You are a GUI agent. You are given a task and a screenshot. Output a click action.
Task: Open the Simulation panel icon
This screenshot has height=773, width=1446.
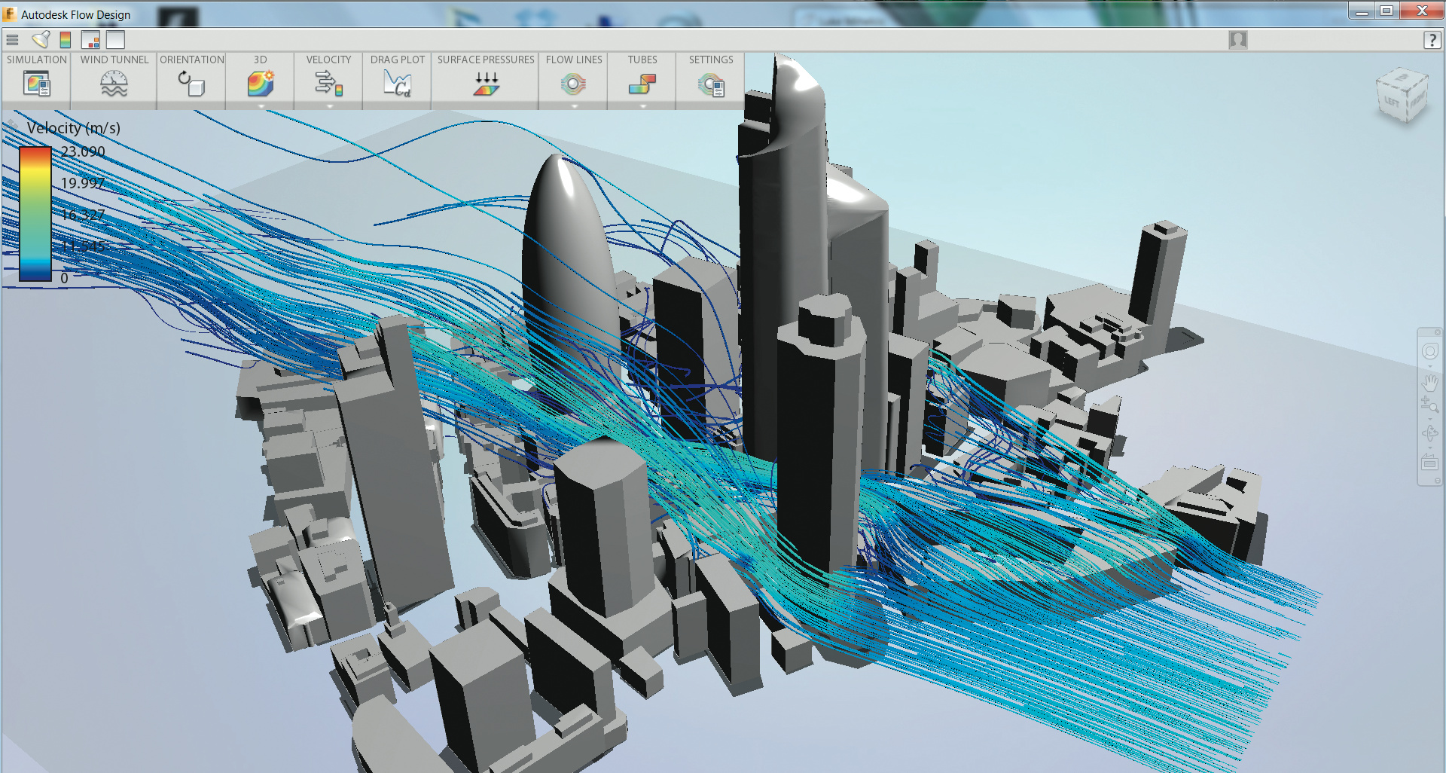[x=36, y=84]
